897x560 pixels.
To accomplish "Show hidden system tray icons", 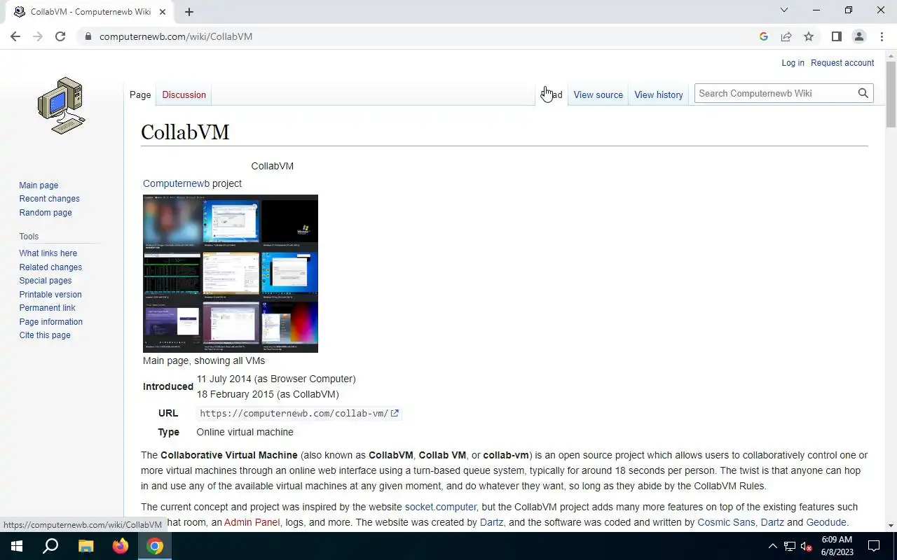I will point(772,546).
